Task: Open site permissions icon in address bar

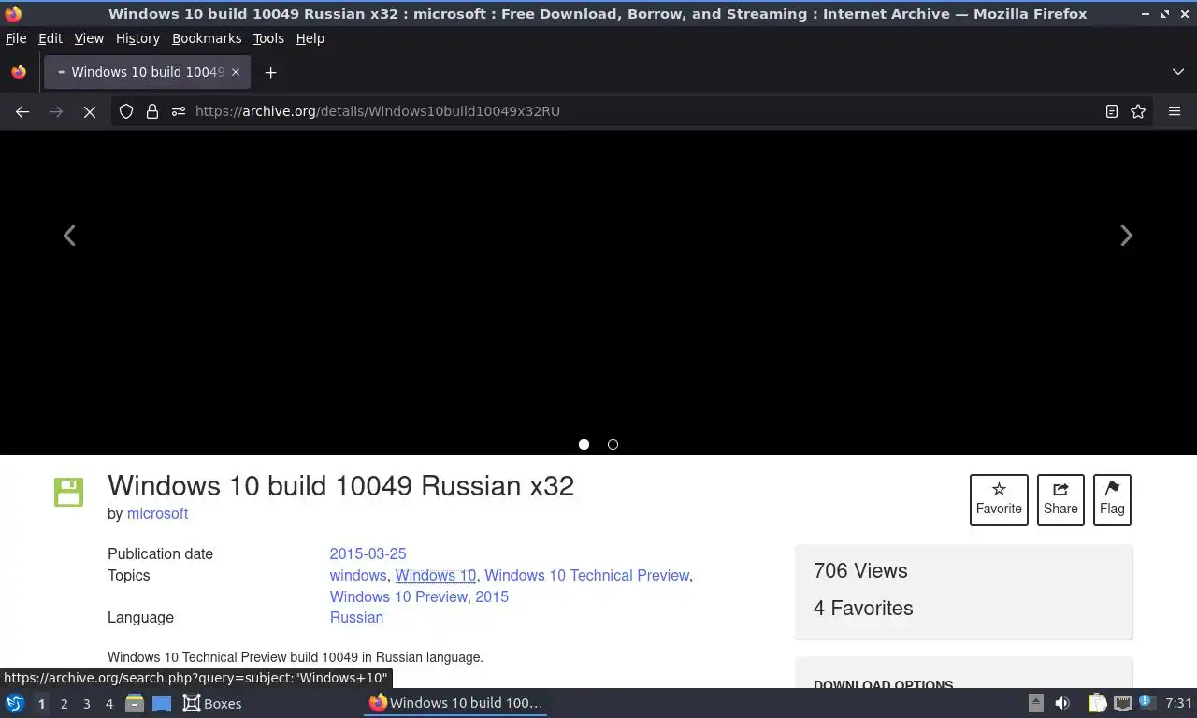Action: (179, 111)
